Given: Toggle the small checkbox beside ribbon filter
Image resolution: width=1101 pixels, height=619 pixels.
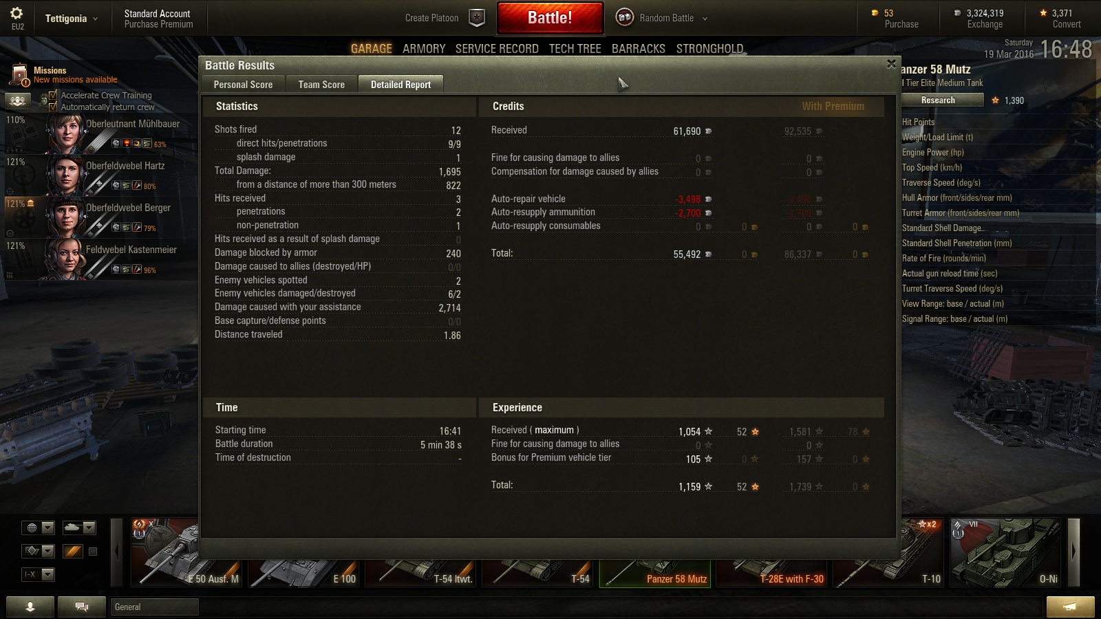Looking at the screenshot, I should click(x=93, y=551).
